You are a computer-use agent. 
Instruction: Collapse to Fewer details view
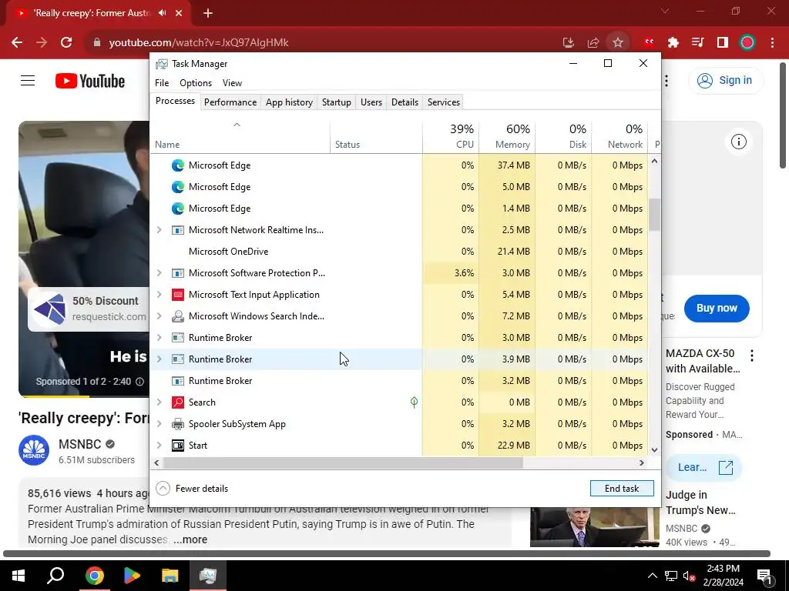(x=192, y=489)
